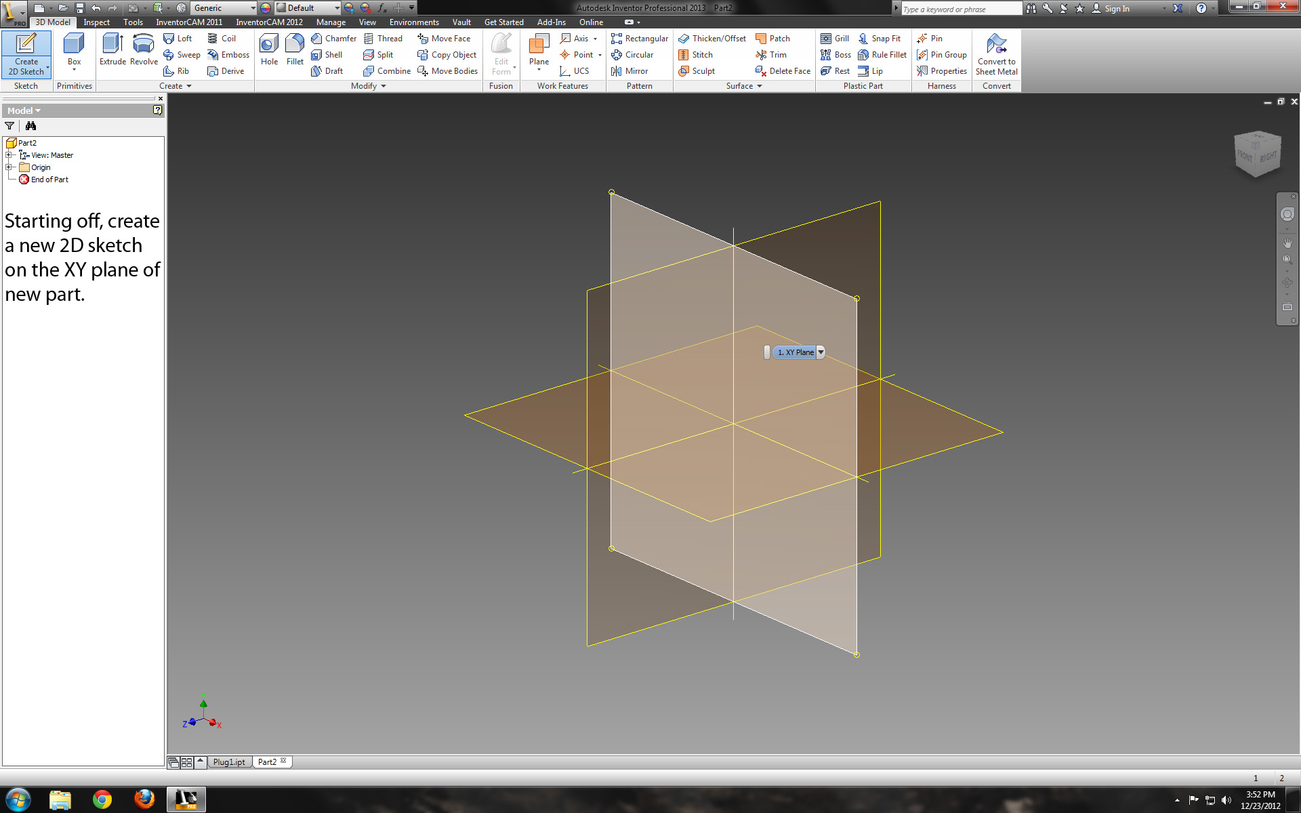This screenshot has height=813, width=1301.
Task: Expand the Origin folder in browser
Action: coord(9,167)
